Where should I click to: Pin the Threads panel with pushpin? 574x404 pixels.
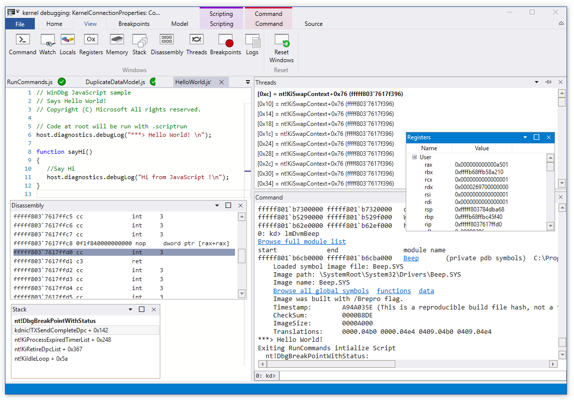[548, 83]
